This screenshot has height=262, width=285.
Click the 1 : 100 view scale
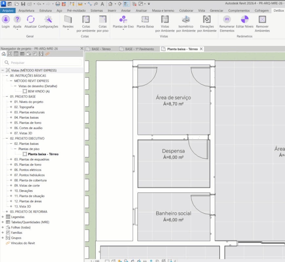[x=95, y=261]
